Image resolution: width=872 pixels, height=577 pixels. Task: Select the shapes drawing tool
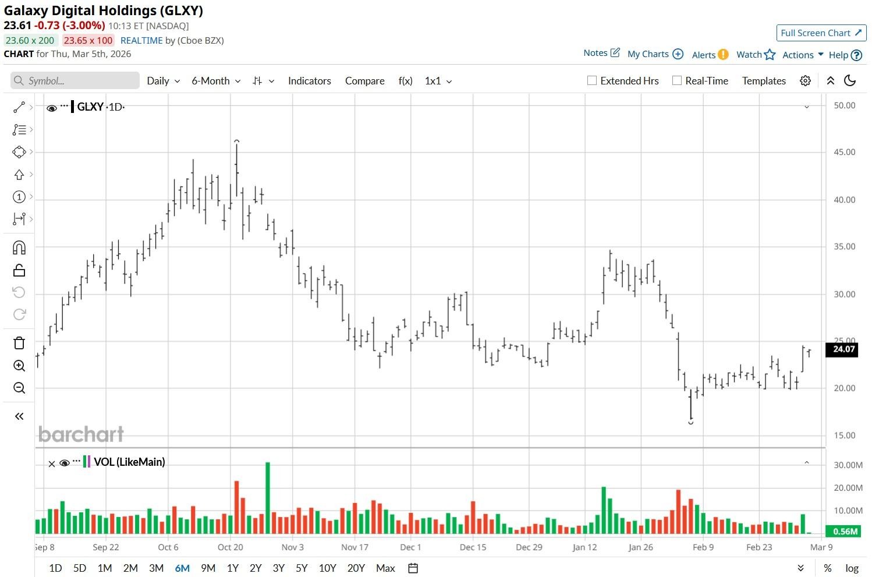tap(19, 152)
